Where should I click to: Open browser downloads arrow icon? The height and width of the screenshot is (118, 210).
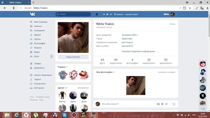point(207,8)
